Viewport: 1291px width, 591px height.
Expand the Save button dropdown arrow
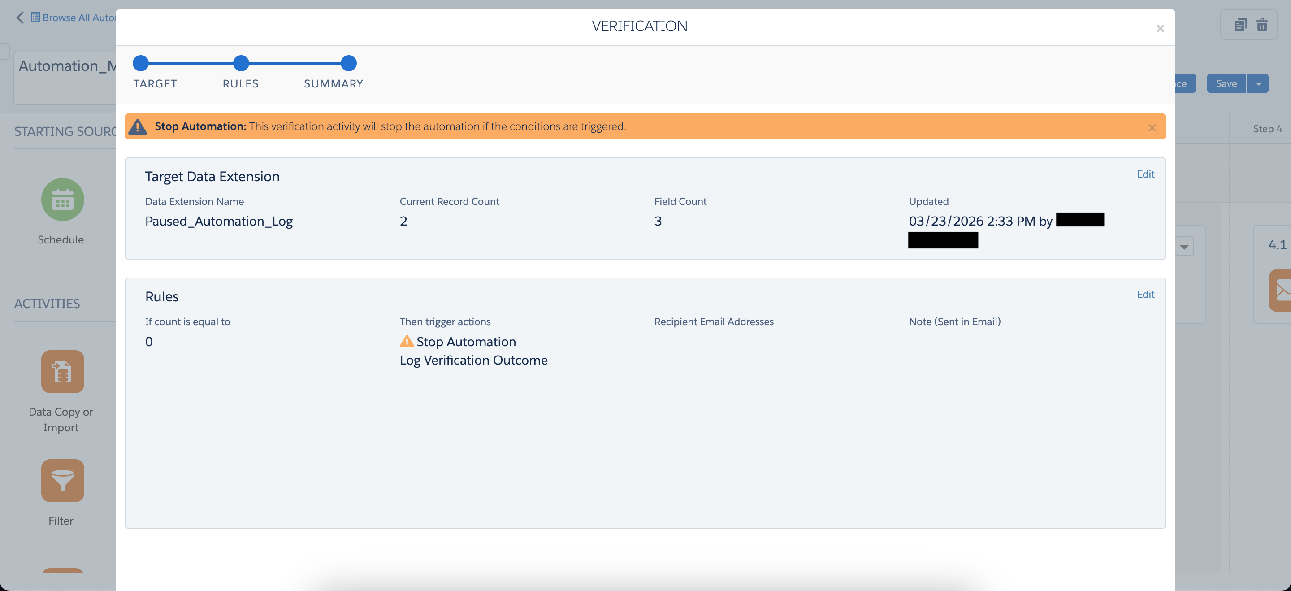pyautogui.click(x=1258, y=84)
